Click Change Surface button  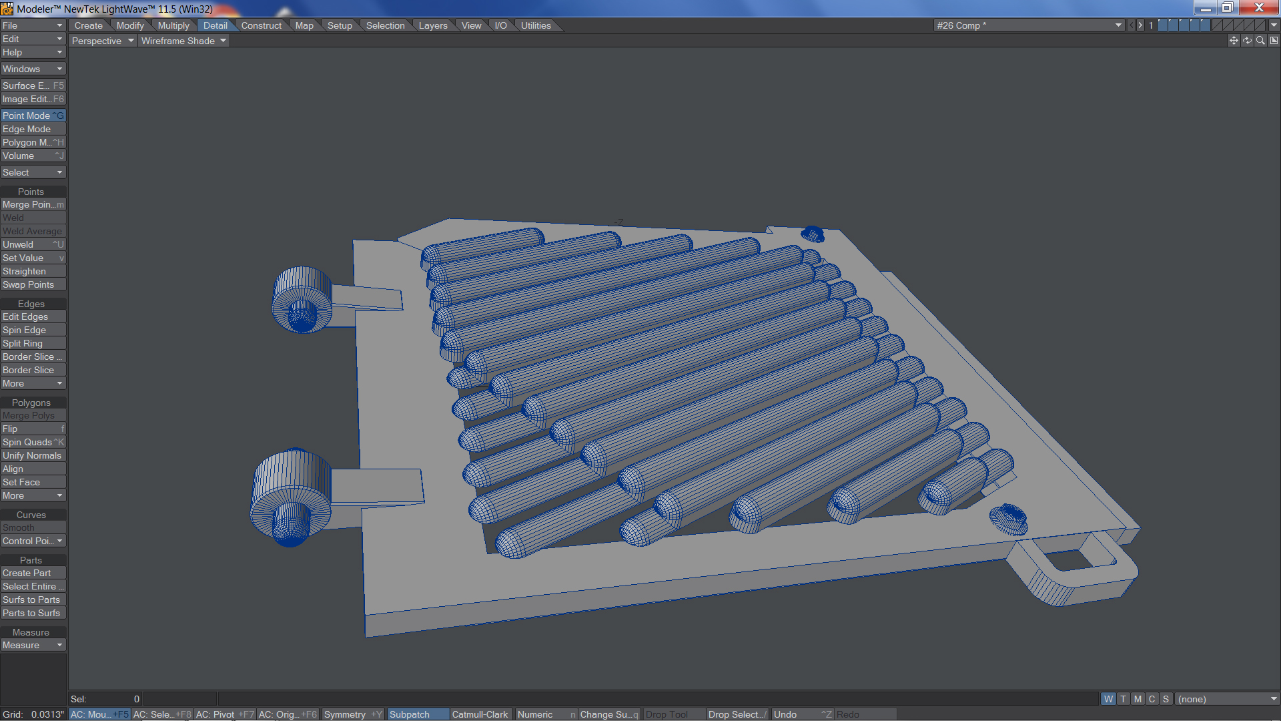pyautogui.click(x=609, y=714)
